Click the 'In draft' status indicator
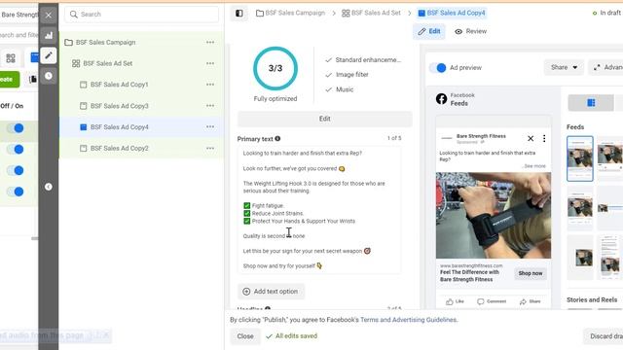 606,13
